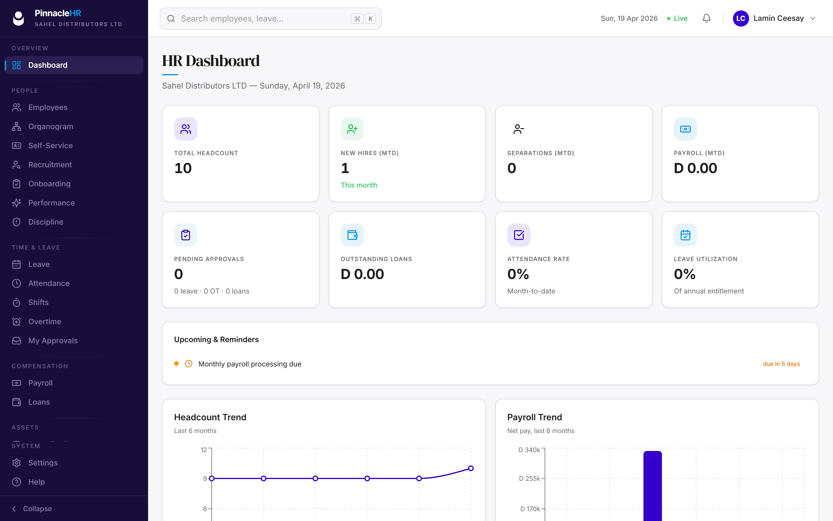The height and width of the screenshot is (521, 833).
Task: Click the New Hires user-plus icon
Action: coord(352,129)
